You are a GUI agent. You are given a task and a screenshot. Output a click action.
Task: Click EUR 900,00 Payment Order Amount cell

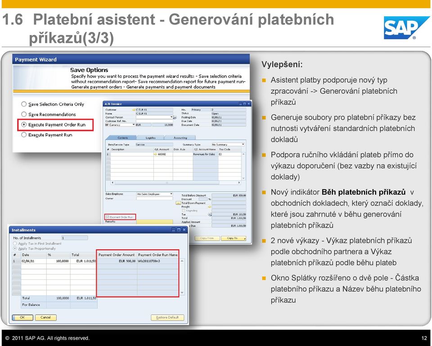pyautogui.click(x=117, y=261)
